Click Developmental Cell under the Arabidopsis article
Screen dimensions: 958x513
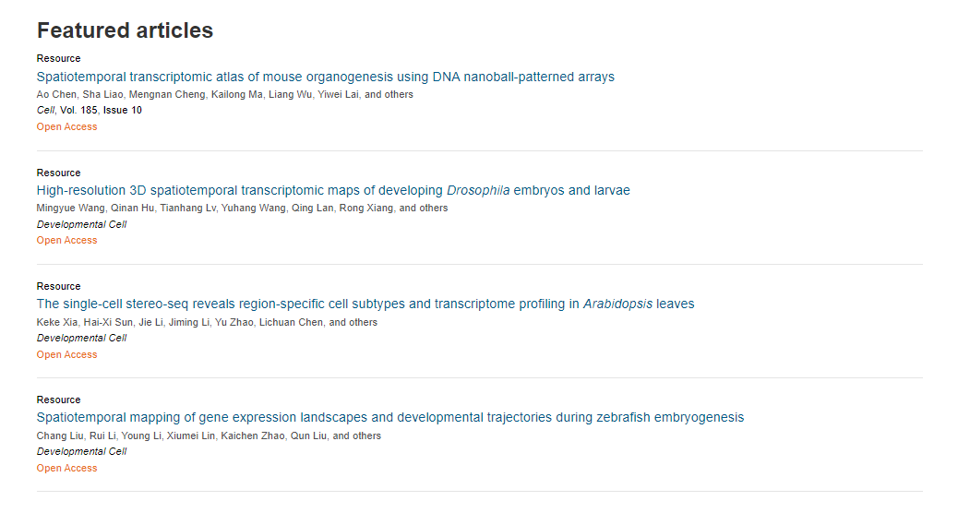click(81, 339)
